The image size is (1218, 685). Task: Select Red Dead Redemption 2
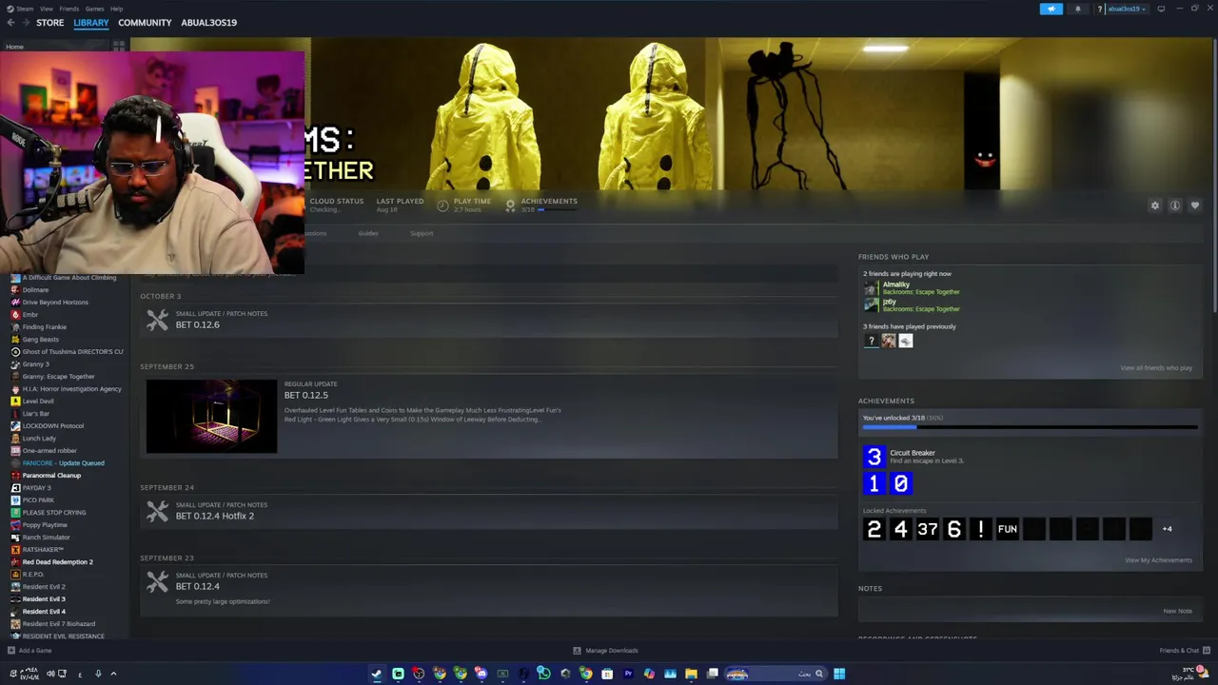(x=58, y=562)
